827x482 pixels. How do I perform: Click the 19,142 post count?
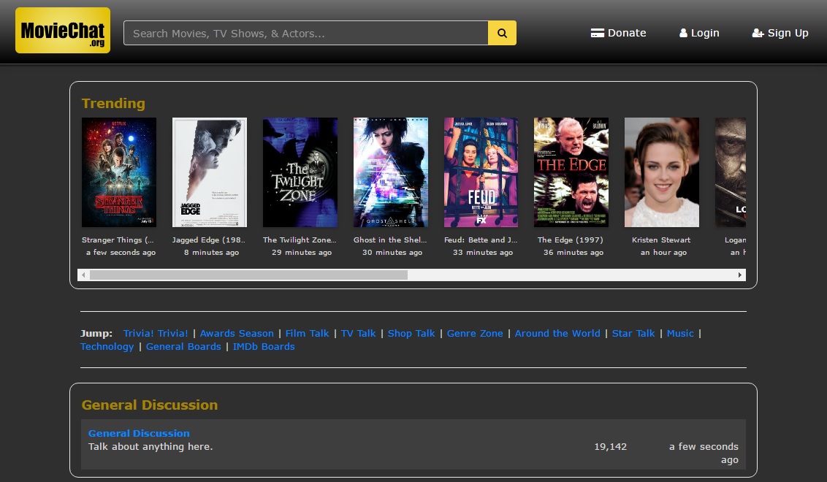pyautogui.click(x=610, y=447)
